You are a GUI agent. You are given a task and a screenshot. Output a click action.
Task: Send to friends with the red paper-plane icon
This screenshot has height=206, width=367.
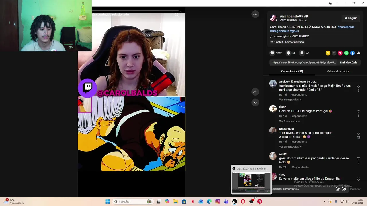click(340, 53)
